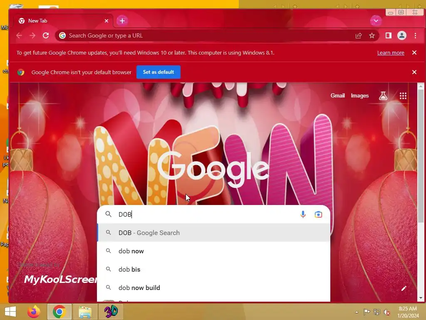Select the New Tab tab
This screenshot has height=320, width=426.
(x=63, y=21)
